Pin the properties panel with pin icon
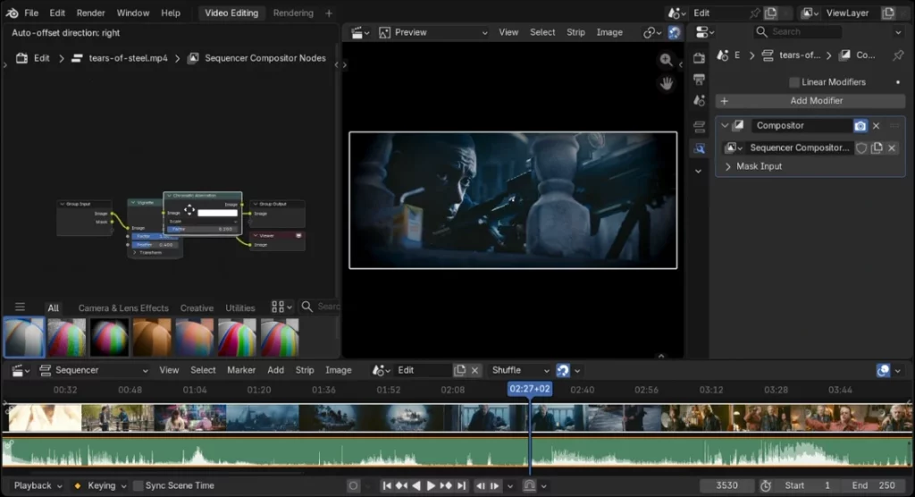 pos(898,55)
